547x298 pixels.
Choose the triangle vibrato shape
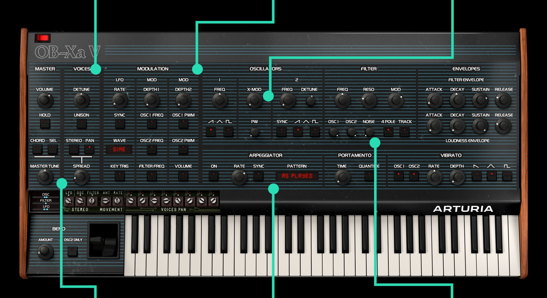point(492,176)
